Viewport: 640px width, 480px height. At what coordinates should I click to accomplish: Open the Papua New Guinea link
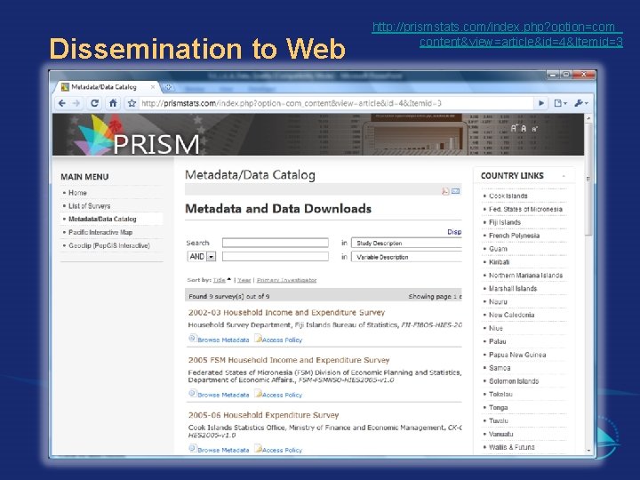pyautogui.click(x=517, y=355)
